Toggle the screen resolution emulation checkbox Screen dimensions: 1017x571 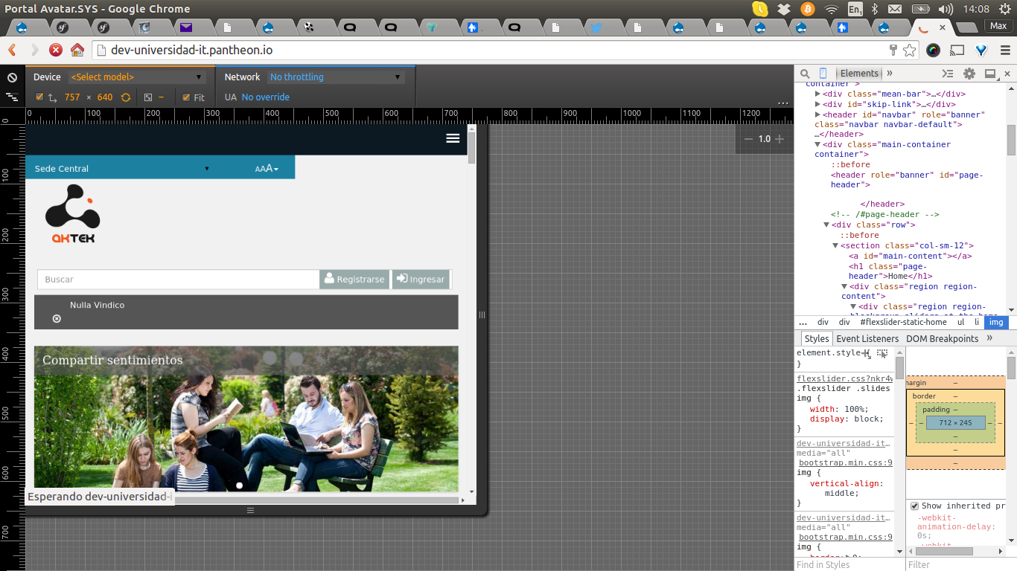click(x=39, y=97)
